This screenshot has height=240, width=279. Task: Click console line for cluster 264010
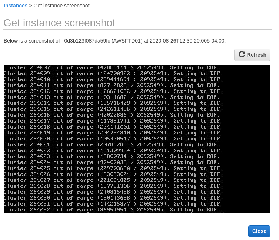(x=113, y=79)
